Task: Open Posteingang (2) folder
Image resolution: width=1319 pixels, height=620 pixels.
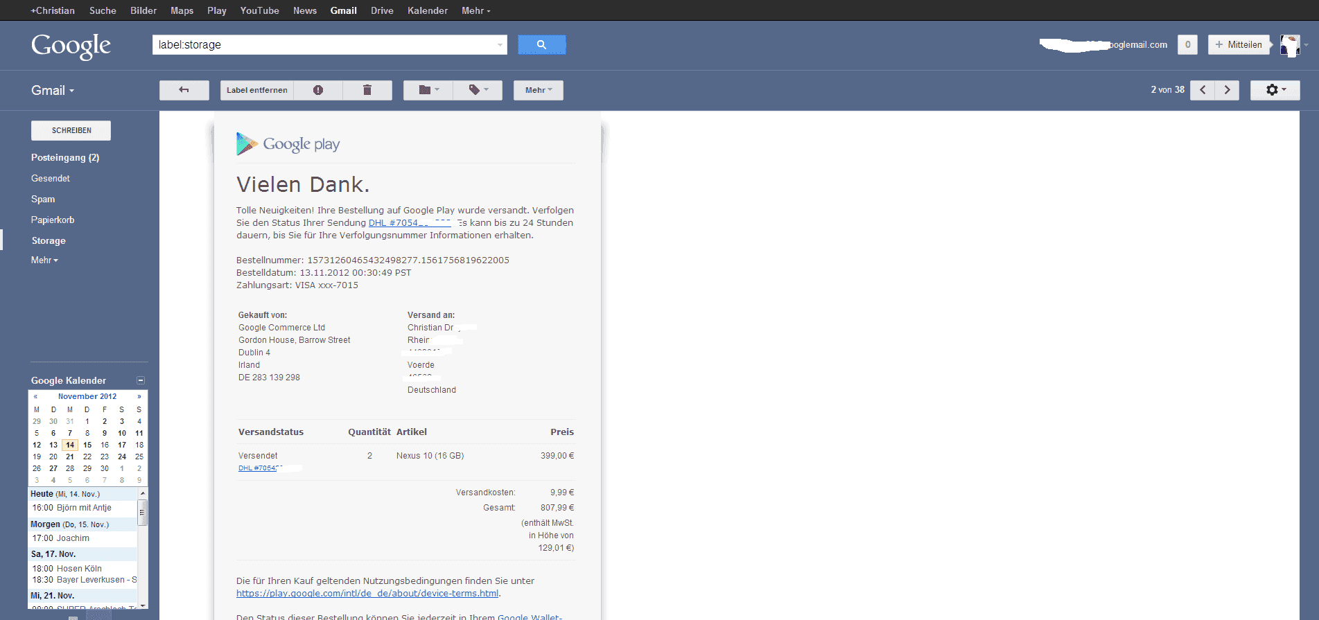Action: click(x=65, y=157)
